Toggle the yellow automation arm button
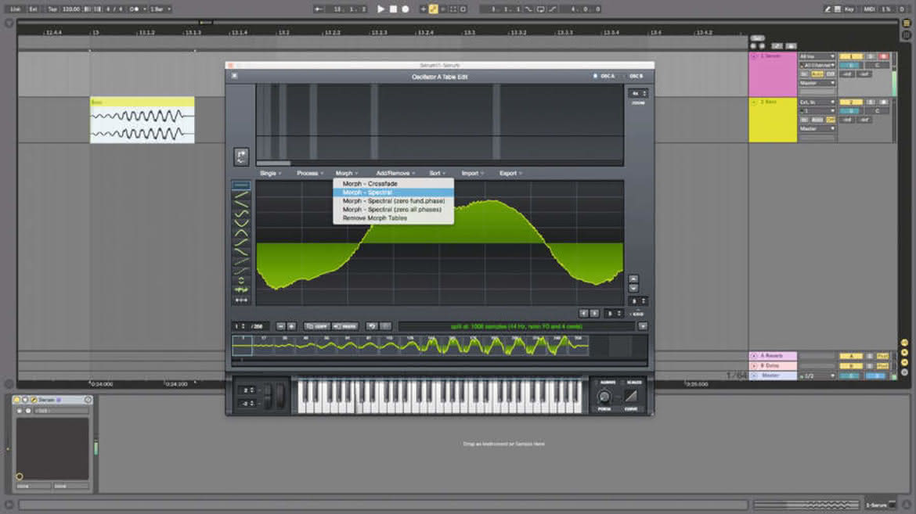Viewport: 916px width, 514px height. click(434, 9)
